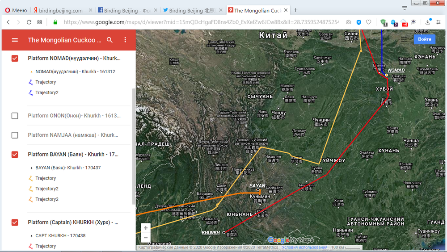The image size is (447, 252).
Task: Reload the page with refresh icon
Action: [x=29, y=22]
